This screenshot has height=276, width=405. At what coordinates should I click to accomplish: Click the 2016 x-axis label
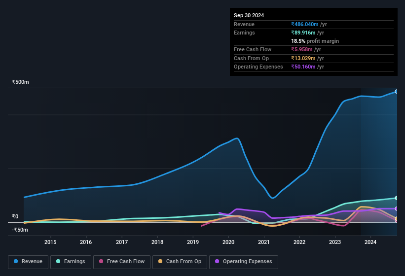[86, 242]
